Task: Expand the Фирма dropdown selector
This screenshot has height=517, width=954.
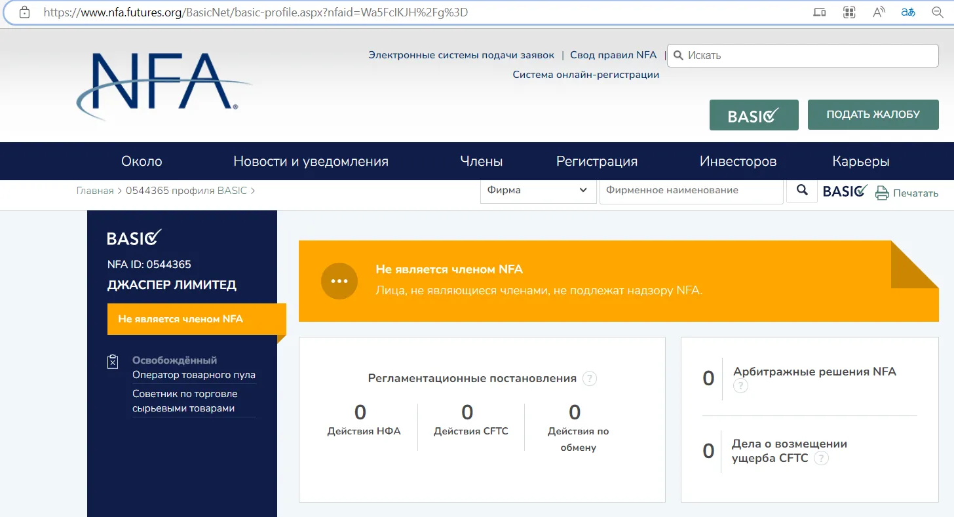Action: [x=538, y=190]
